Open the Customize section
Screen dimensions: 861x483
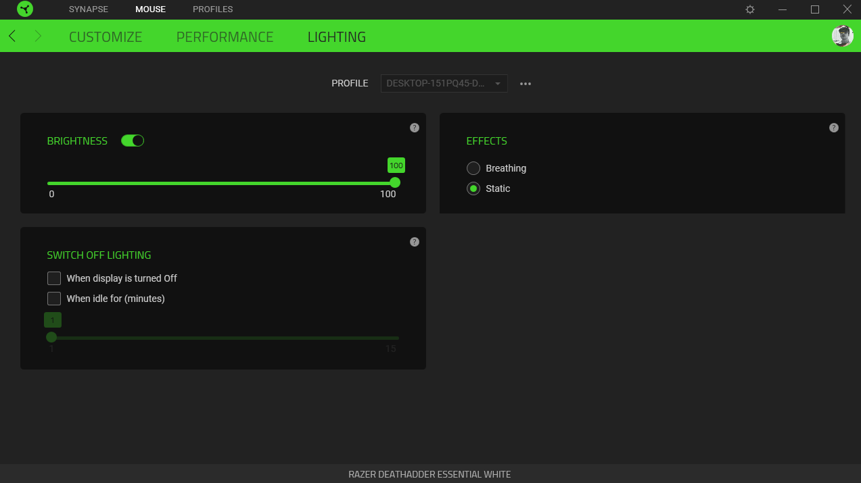click(106, 37)
